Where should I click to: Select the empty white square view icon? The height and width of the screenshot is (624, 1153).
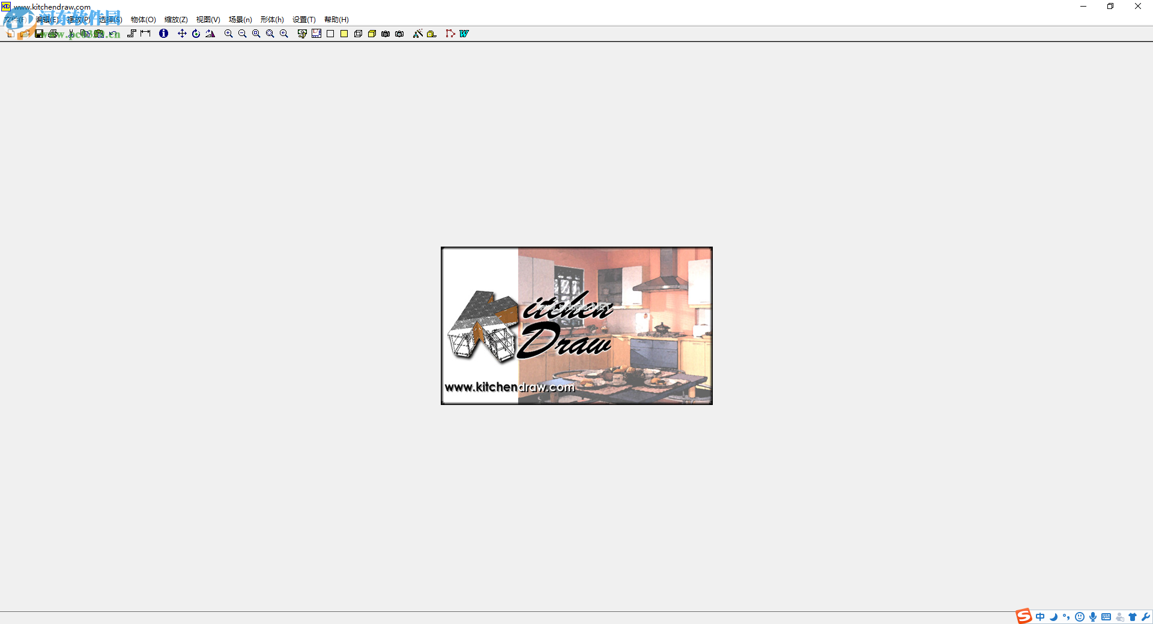click(330, 34)
